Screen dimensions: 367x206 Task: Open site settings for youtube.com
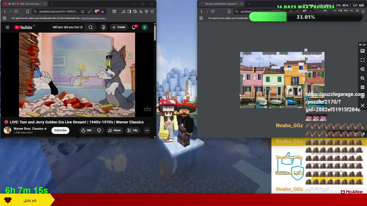[x=35, y=11]
